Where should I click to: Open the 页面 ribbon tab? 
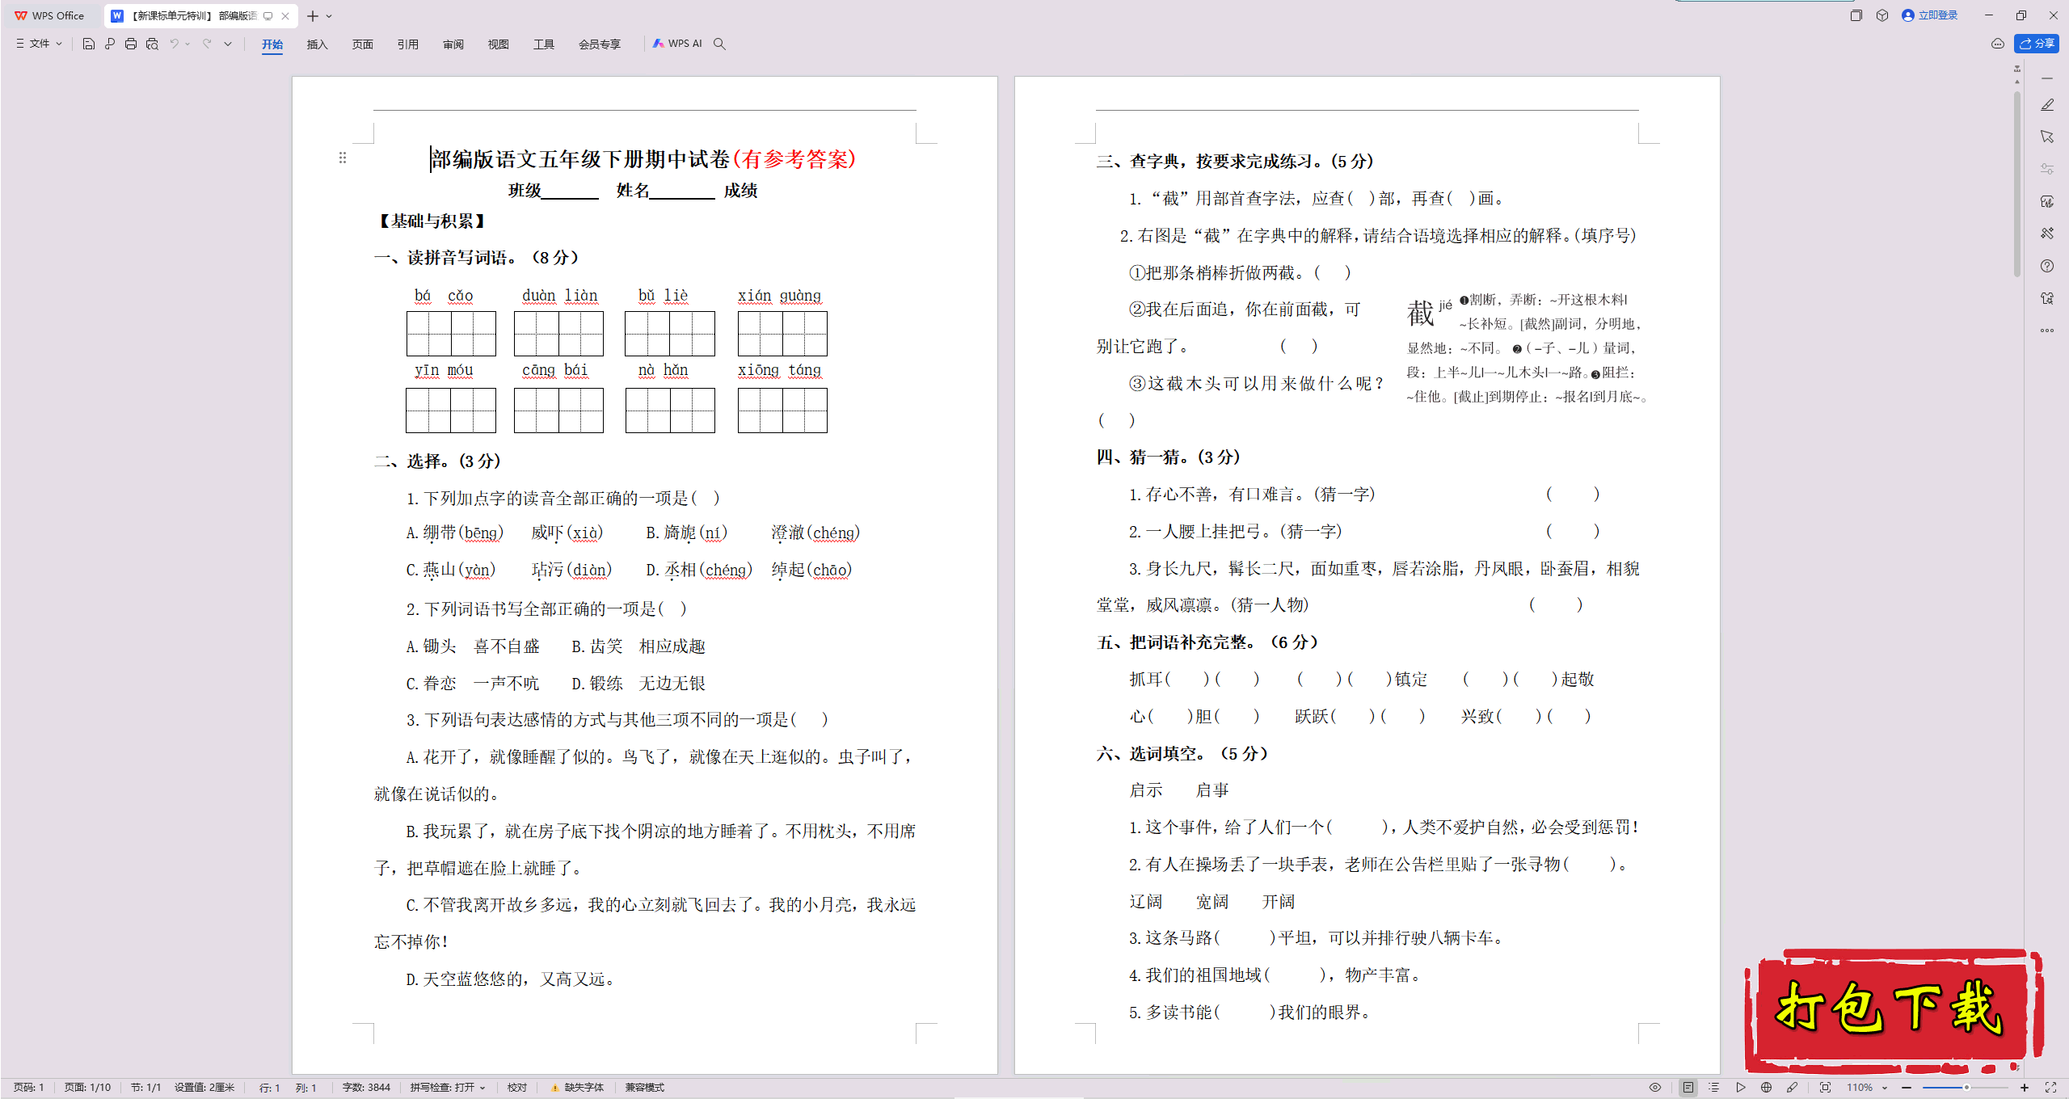pos(363,44)
